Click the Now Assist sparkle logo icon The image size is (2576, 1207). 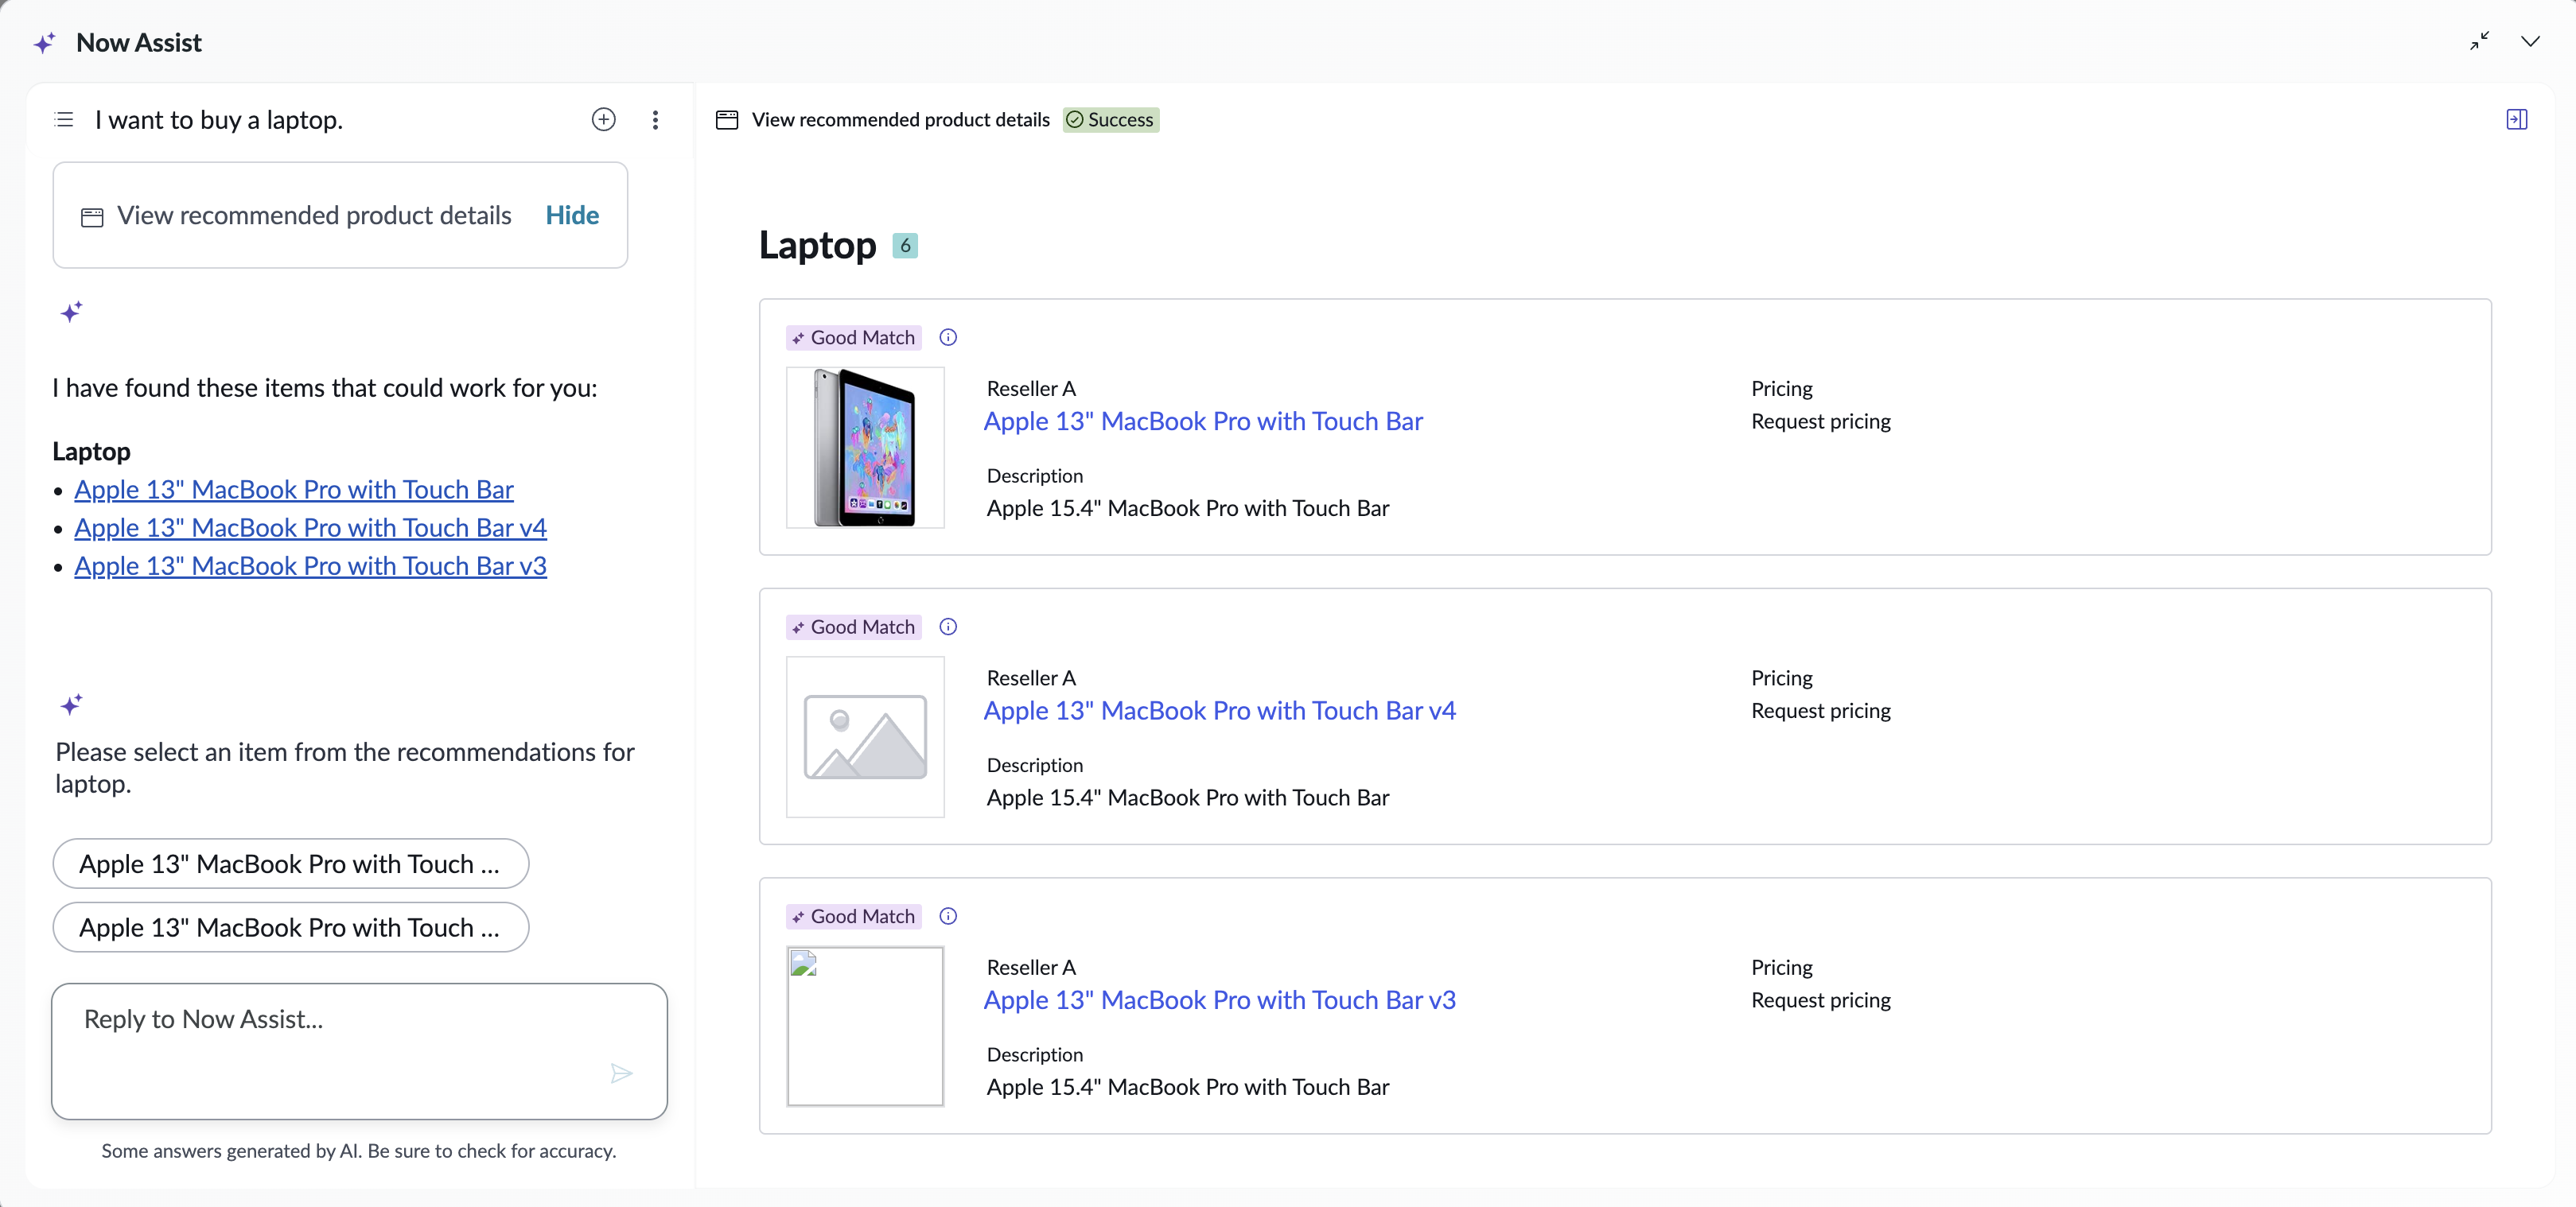[x=44, y=43]
